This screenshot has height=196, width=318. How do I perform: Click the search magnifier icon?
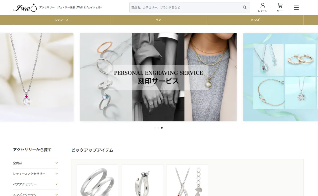tap(245, 7)
